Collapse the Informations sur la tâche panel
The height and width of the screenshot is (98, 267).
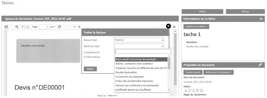tap(261, 19)
